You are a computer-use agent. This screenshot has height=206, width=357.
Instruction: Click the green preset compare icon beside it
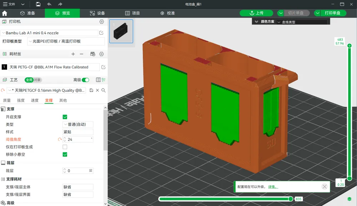[x=104, y=80]
